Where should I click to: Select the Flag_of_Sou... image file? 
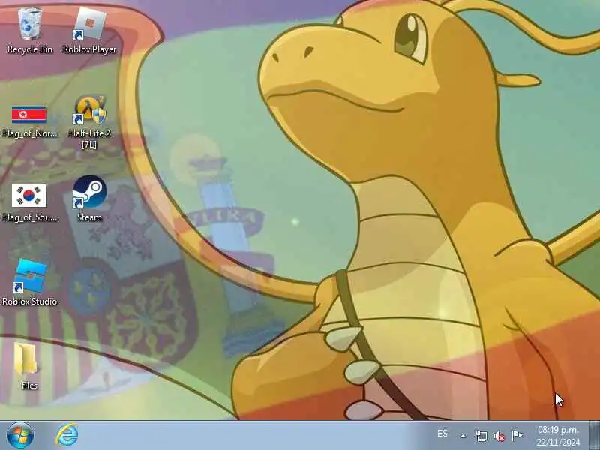click(29, 202)
